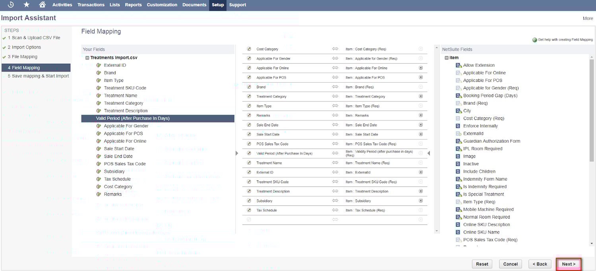The width and height of the screenshot is (596, 271).
Task: Collapse the Treatments Import.csv field tree
Action: (87, 57)
